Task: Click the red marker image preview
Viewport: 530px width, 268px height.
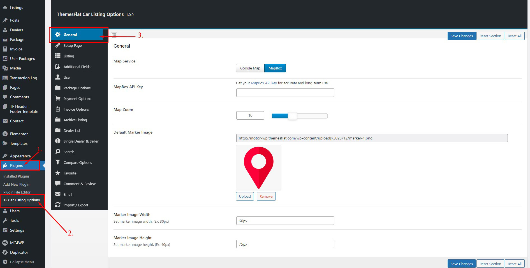Action: click(x=259, y=167)
